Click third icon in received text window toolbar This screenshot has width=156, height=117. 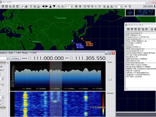(136, 29)
